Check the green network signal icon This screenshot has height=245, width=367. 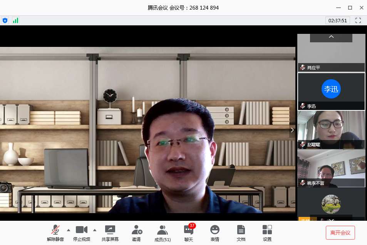tap(15, 20)
